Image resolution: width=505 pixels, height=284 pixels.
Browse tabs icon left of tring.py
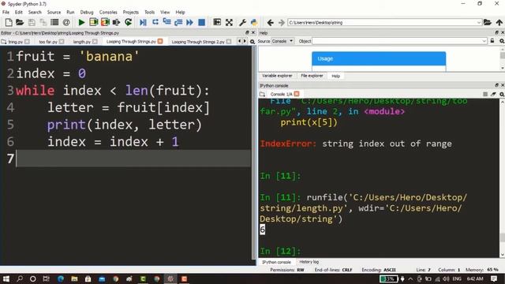[x=3, y=42]
